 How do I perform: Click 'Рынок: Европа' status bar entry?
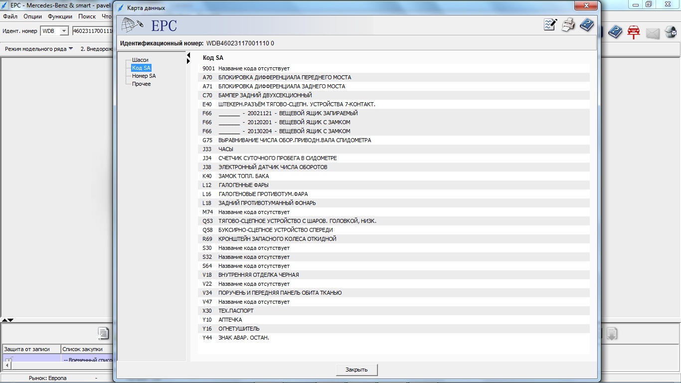(x=47, y=379)
